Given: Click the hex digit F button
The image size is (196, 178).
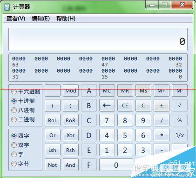Looking at the screenshot, I should (x=89, y=165).
